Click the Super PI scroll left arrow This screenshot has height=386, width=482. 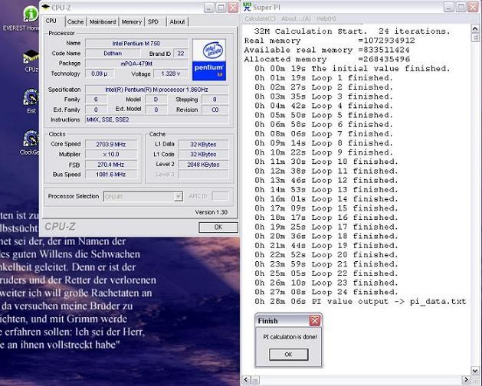(247, 380)
